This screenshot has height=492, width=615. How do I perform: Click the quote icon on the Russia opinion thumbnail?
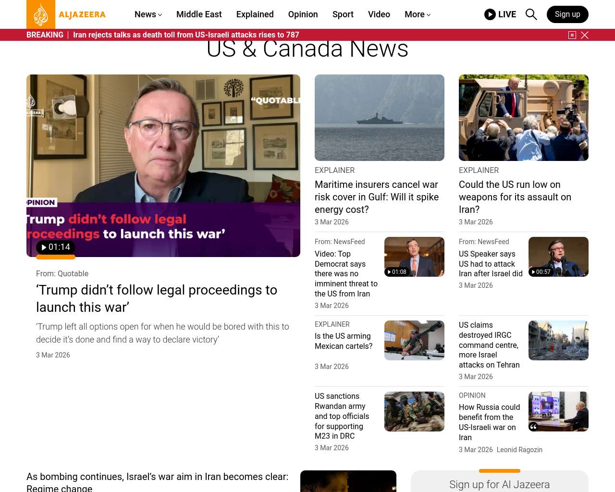point(533,427)
